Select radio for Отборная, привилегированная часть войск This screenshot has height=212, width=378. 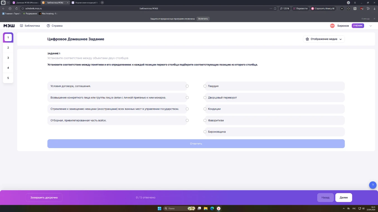tap(187, 120)
